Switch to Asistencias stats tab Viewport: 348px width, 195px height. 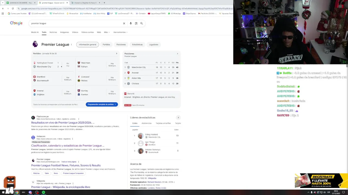click(147, 123)
